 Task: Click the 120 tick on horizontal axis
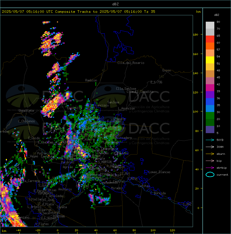pyautogui.click(x=172, y=230)
